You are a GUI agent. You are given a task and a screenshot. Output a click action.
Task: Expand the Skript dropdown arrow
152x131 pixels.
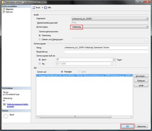(43, 8)
